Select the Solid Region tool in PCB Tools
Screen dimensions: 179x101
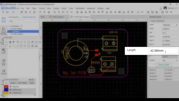pyautogui.click(x=21, y=46)
